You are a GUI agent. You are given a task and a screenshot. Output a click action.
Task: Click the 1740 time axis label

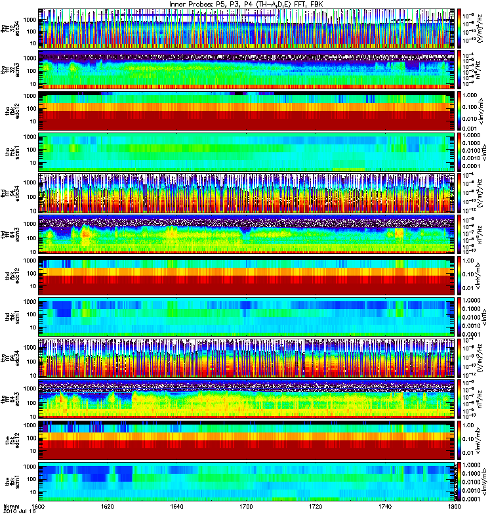coord(385,507)
